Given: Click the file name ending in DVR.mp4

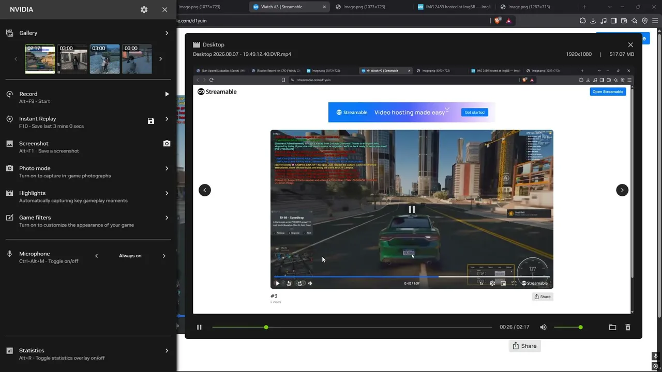Looking at the screenshot, I should pos(242,54).
